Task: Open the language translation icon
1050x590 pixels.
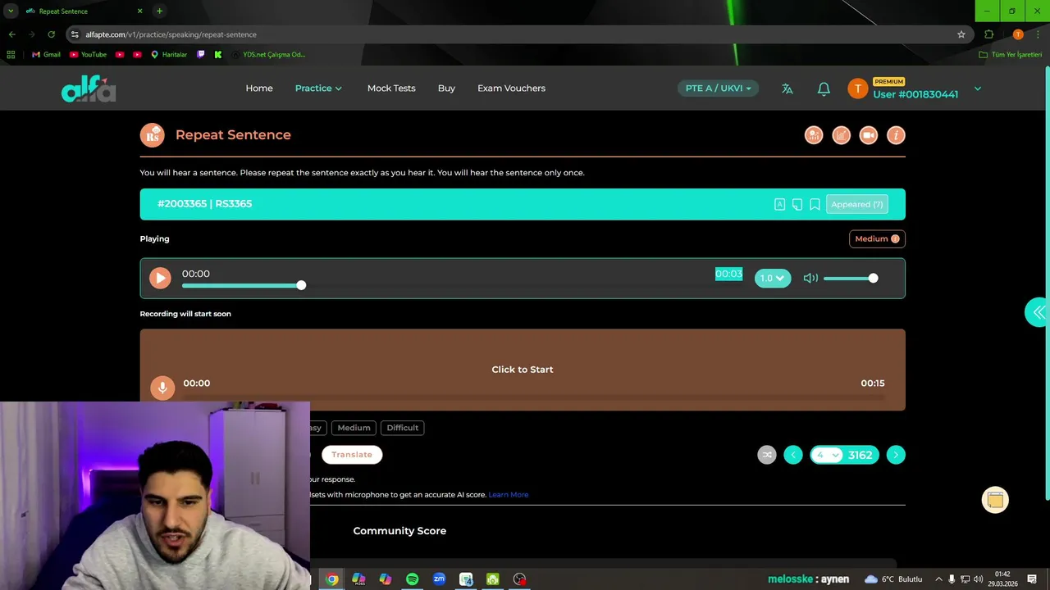Action: tap(787, 88)
